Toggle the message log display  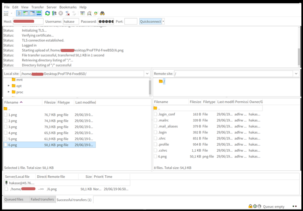19,13
